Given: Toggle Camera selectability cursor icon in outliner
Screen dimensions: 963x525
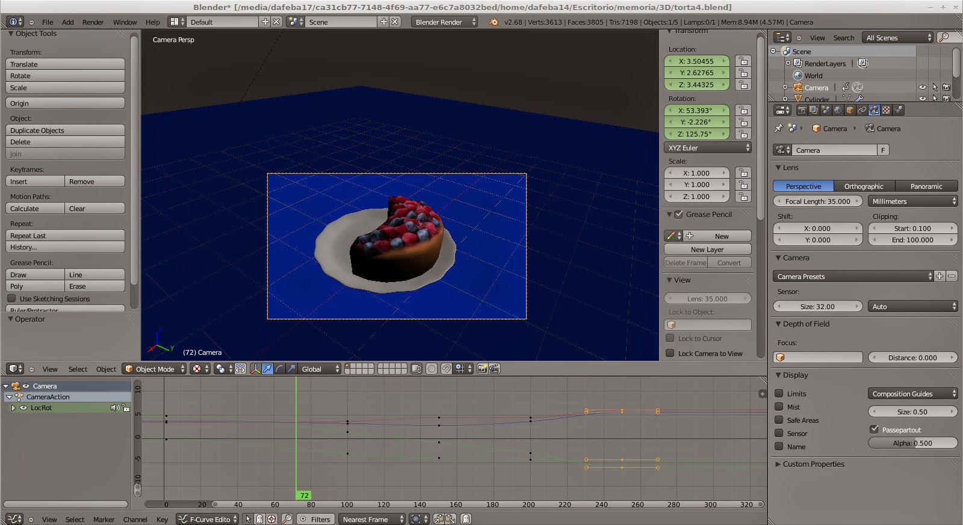Looking at the screenshot, I should click(935, 87).
